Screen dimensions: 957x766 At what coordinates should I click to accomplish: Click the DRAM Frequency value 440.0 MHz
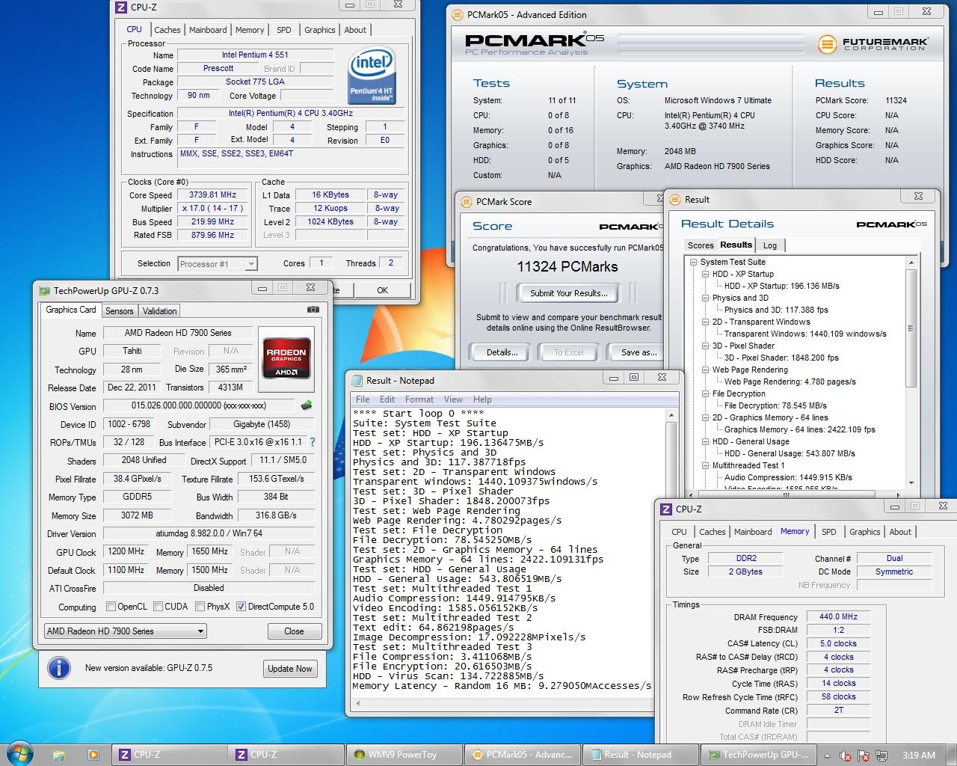837,617
